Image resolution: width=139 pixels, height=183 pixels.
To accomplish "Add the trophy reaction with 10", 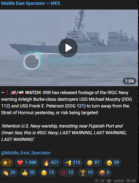I will pos(86,172).
